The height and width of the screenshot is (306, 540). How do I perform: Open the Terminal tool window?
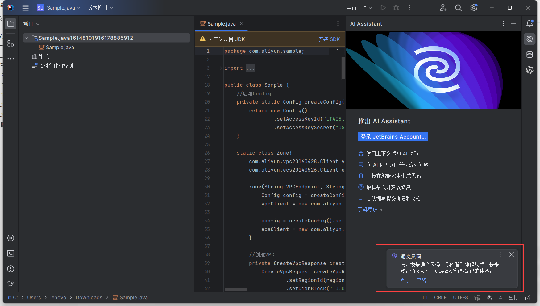point(11,254)
